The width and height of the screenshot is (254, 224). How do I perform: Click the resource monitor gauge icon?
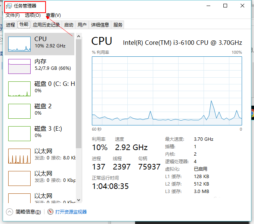[x=50, y=212]
